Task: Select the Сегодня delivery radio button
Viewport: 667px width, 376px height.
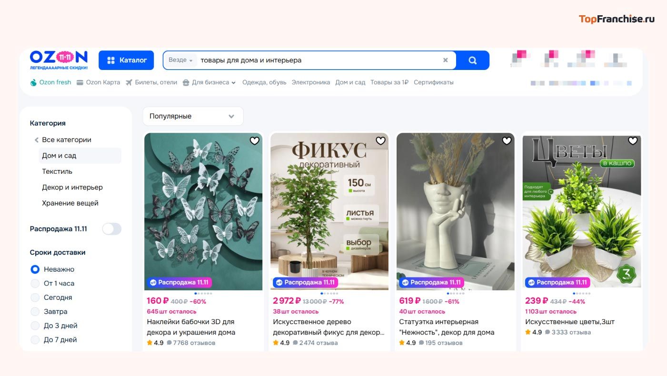Action: pyautogui.click(x=35, y=297)
